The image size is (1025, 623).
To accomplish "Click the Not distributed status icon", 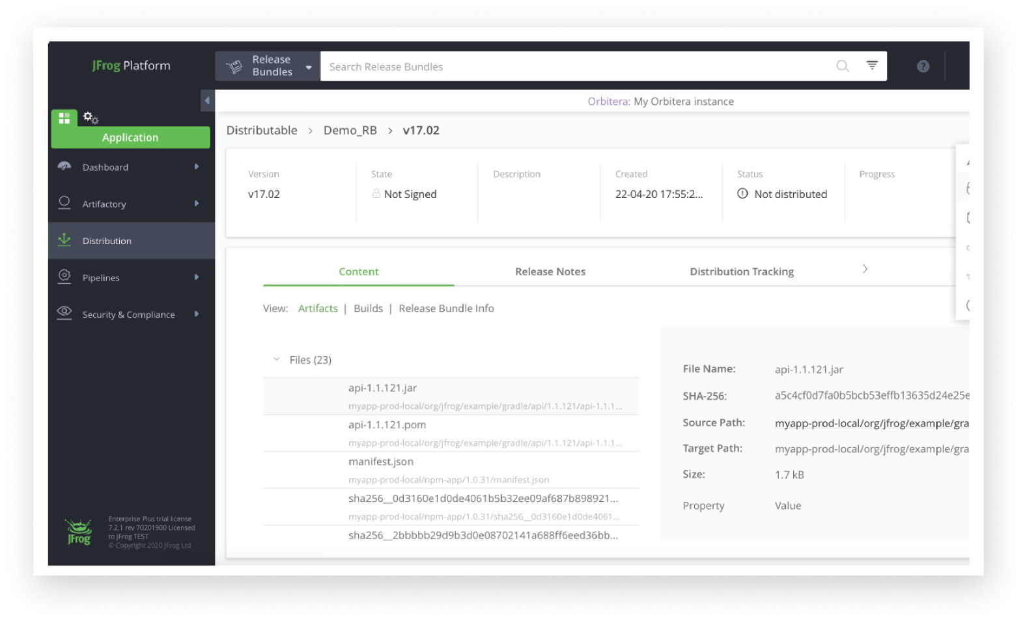I will click(742, 193).
